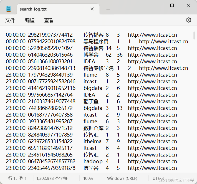Click user ID 00717725924582846
Viewport: 197px width, 184px height.
[52, 81]
